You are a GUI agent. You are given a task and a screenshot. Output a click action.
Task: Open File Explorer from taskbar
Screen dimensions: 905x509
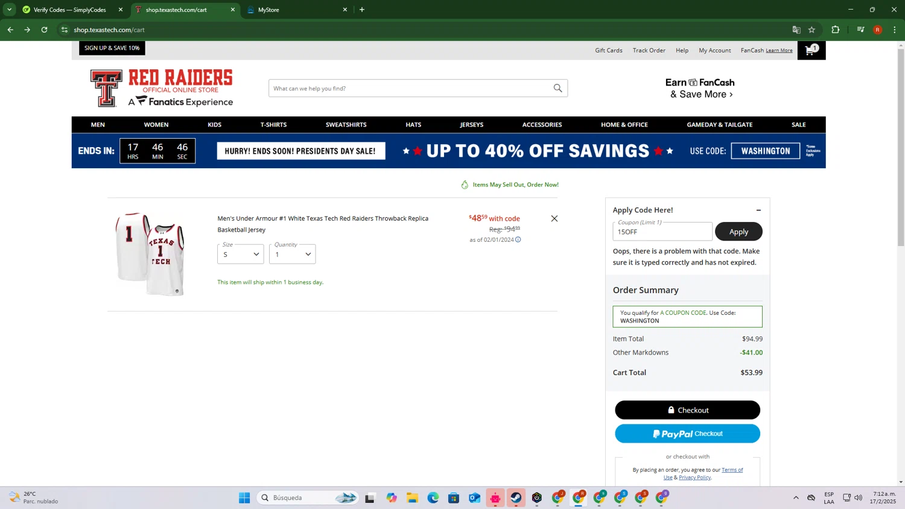click(412, 498)
